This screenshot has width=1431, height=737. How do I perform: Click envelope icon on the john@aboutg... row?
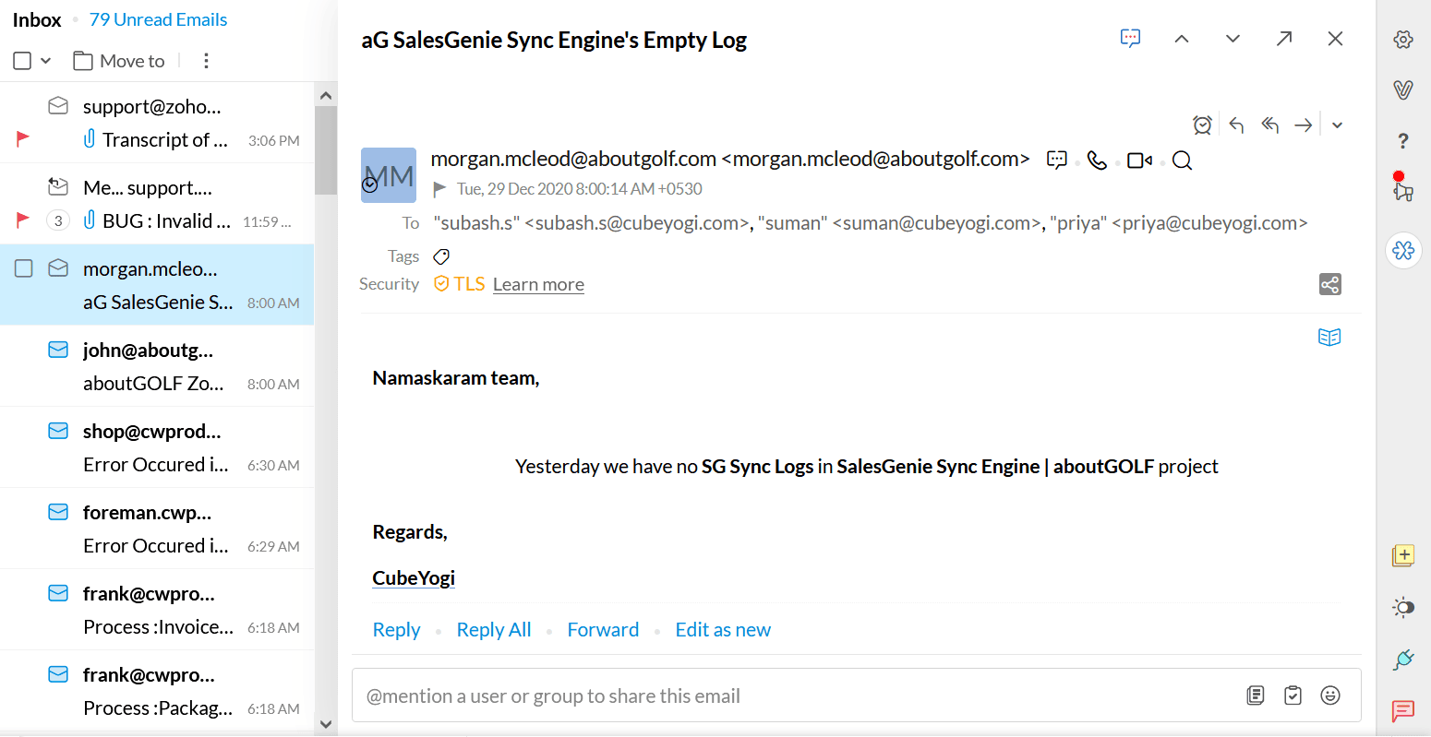click(58, 350)
